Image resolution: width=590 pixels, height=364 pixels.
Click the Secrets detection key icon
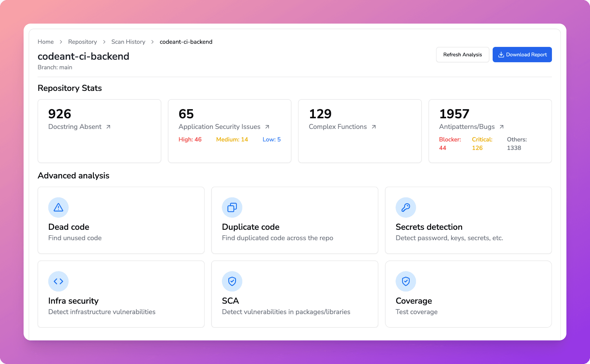[406, 207]
